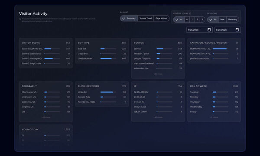The width and height of the screenshot is (260, 156).
Task: Click the Score 2: Ambiguous bar
Action: tap(52, 58)
